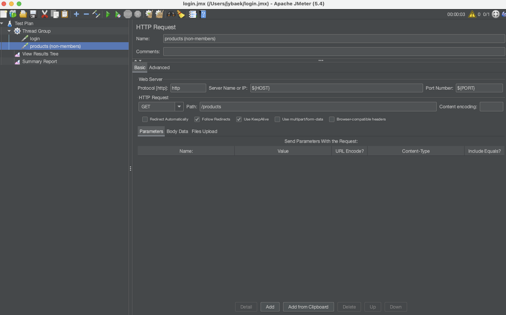
Task: Click the Open file folder icon
Action: (x=23, y=14)
